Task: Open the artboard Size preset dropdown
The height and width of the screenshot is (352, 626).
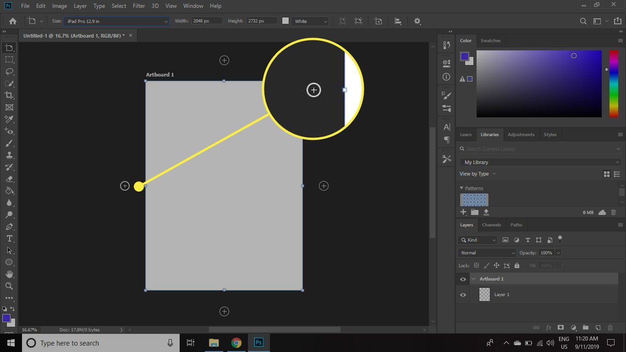Action: click(x=116, y=21)
